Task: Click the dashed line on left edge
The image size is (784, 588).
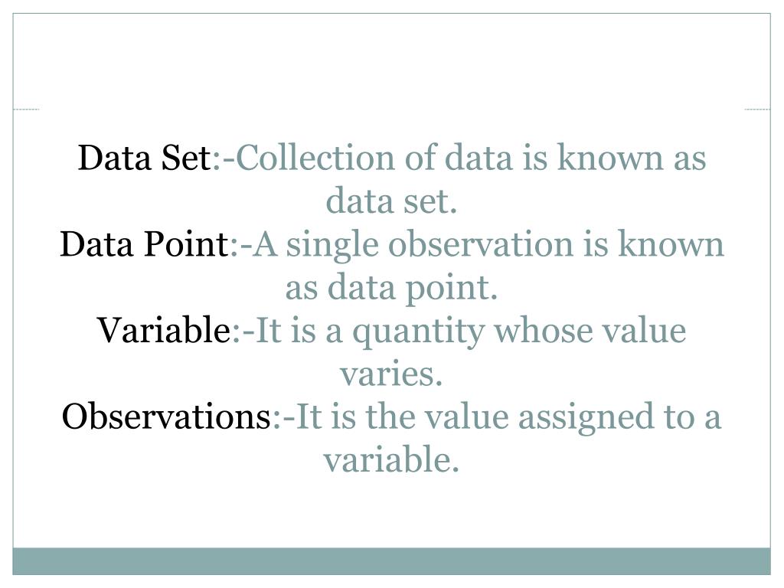Action: 26,109
